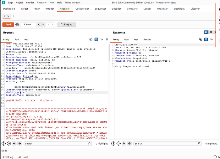Select Request Pretty tab
Screen dimensions: 220x159
6,40
